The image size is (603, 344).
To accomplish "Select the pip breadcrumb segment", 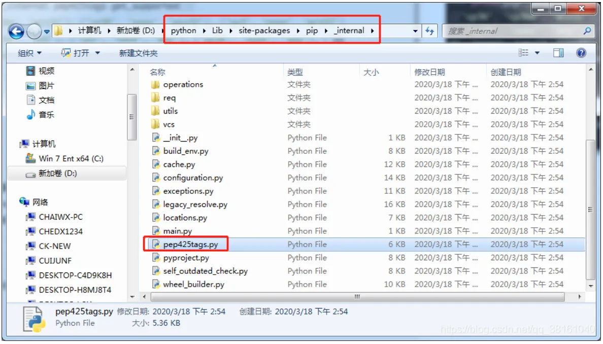I will tap(312, 31).
